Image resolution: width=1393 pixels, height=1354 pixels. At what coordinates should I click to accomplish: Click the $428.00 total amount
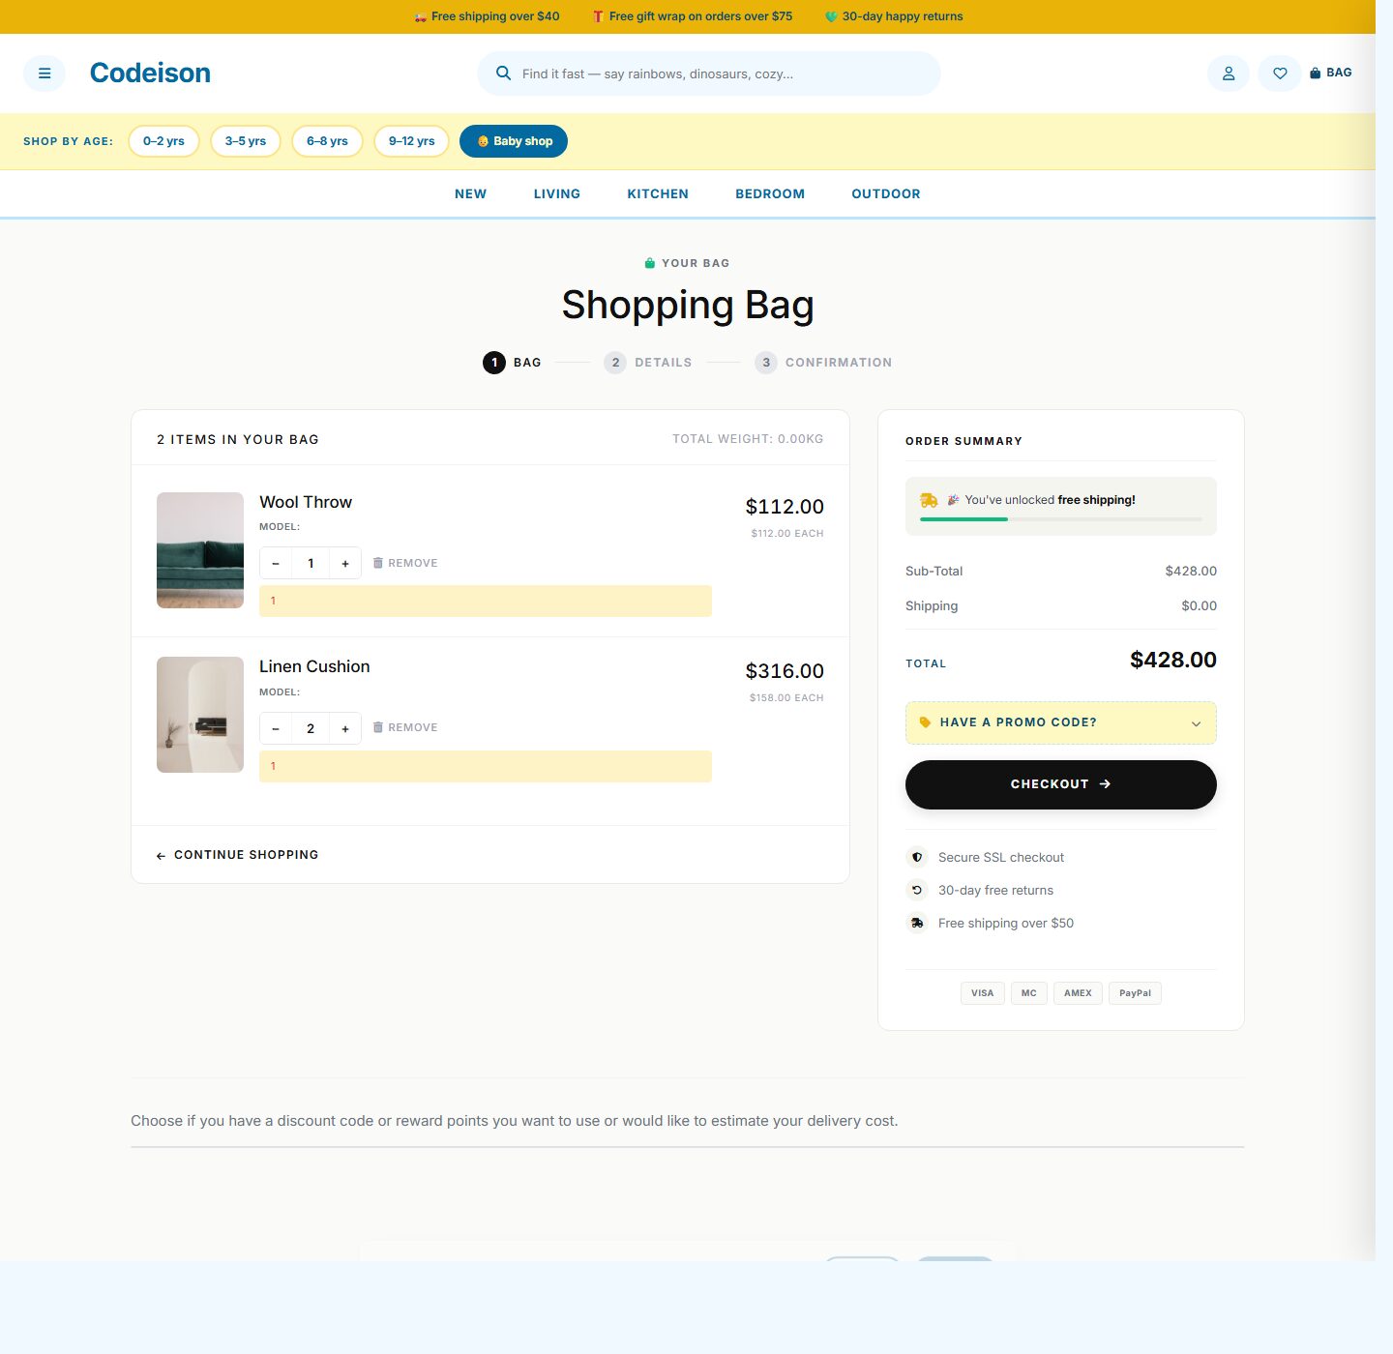1173,660
